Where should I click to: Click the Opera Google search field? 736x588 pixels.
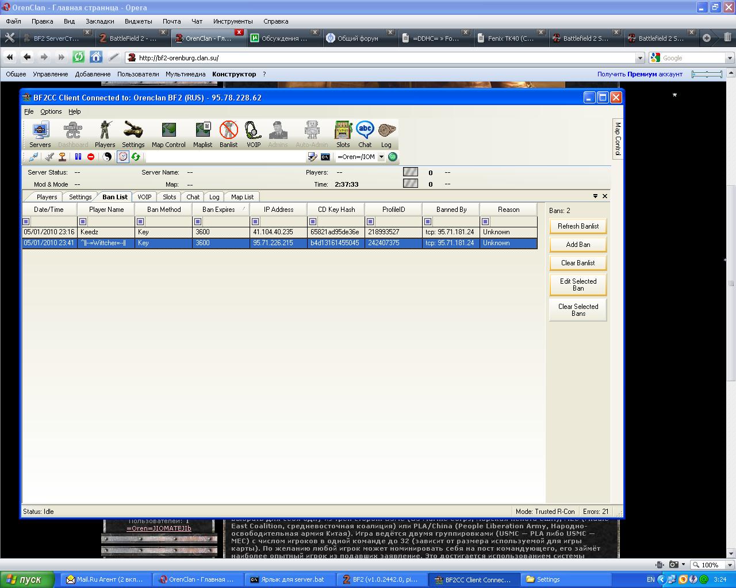(x=693, y=57)
